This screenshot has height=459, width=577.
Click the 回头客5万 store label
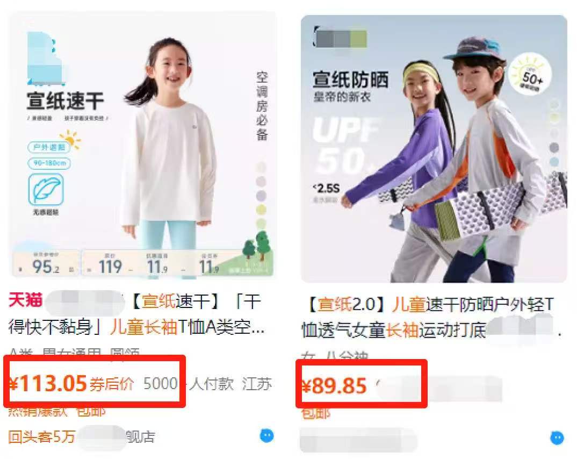click(41, 437)
